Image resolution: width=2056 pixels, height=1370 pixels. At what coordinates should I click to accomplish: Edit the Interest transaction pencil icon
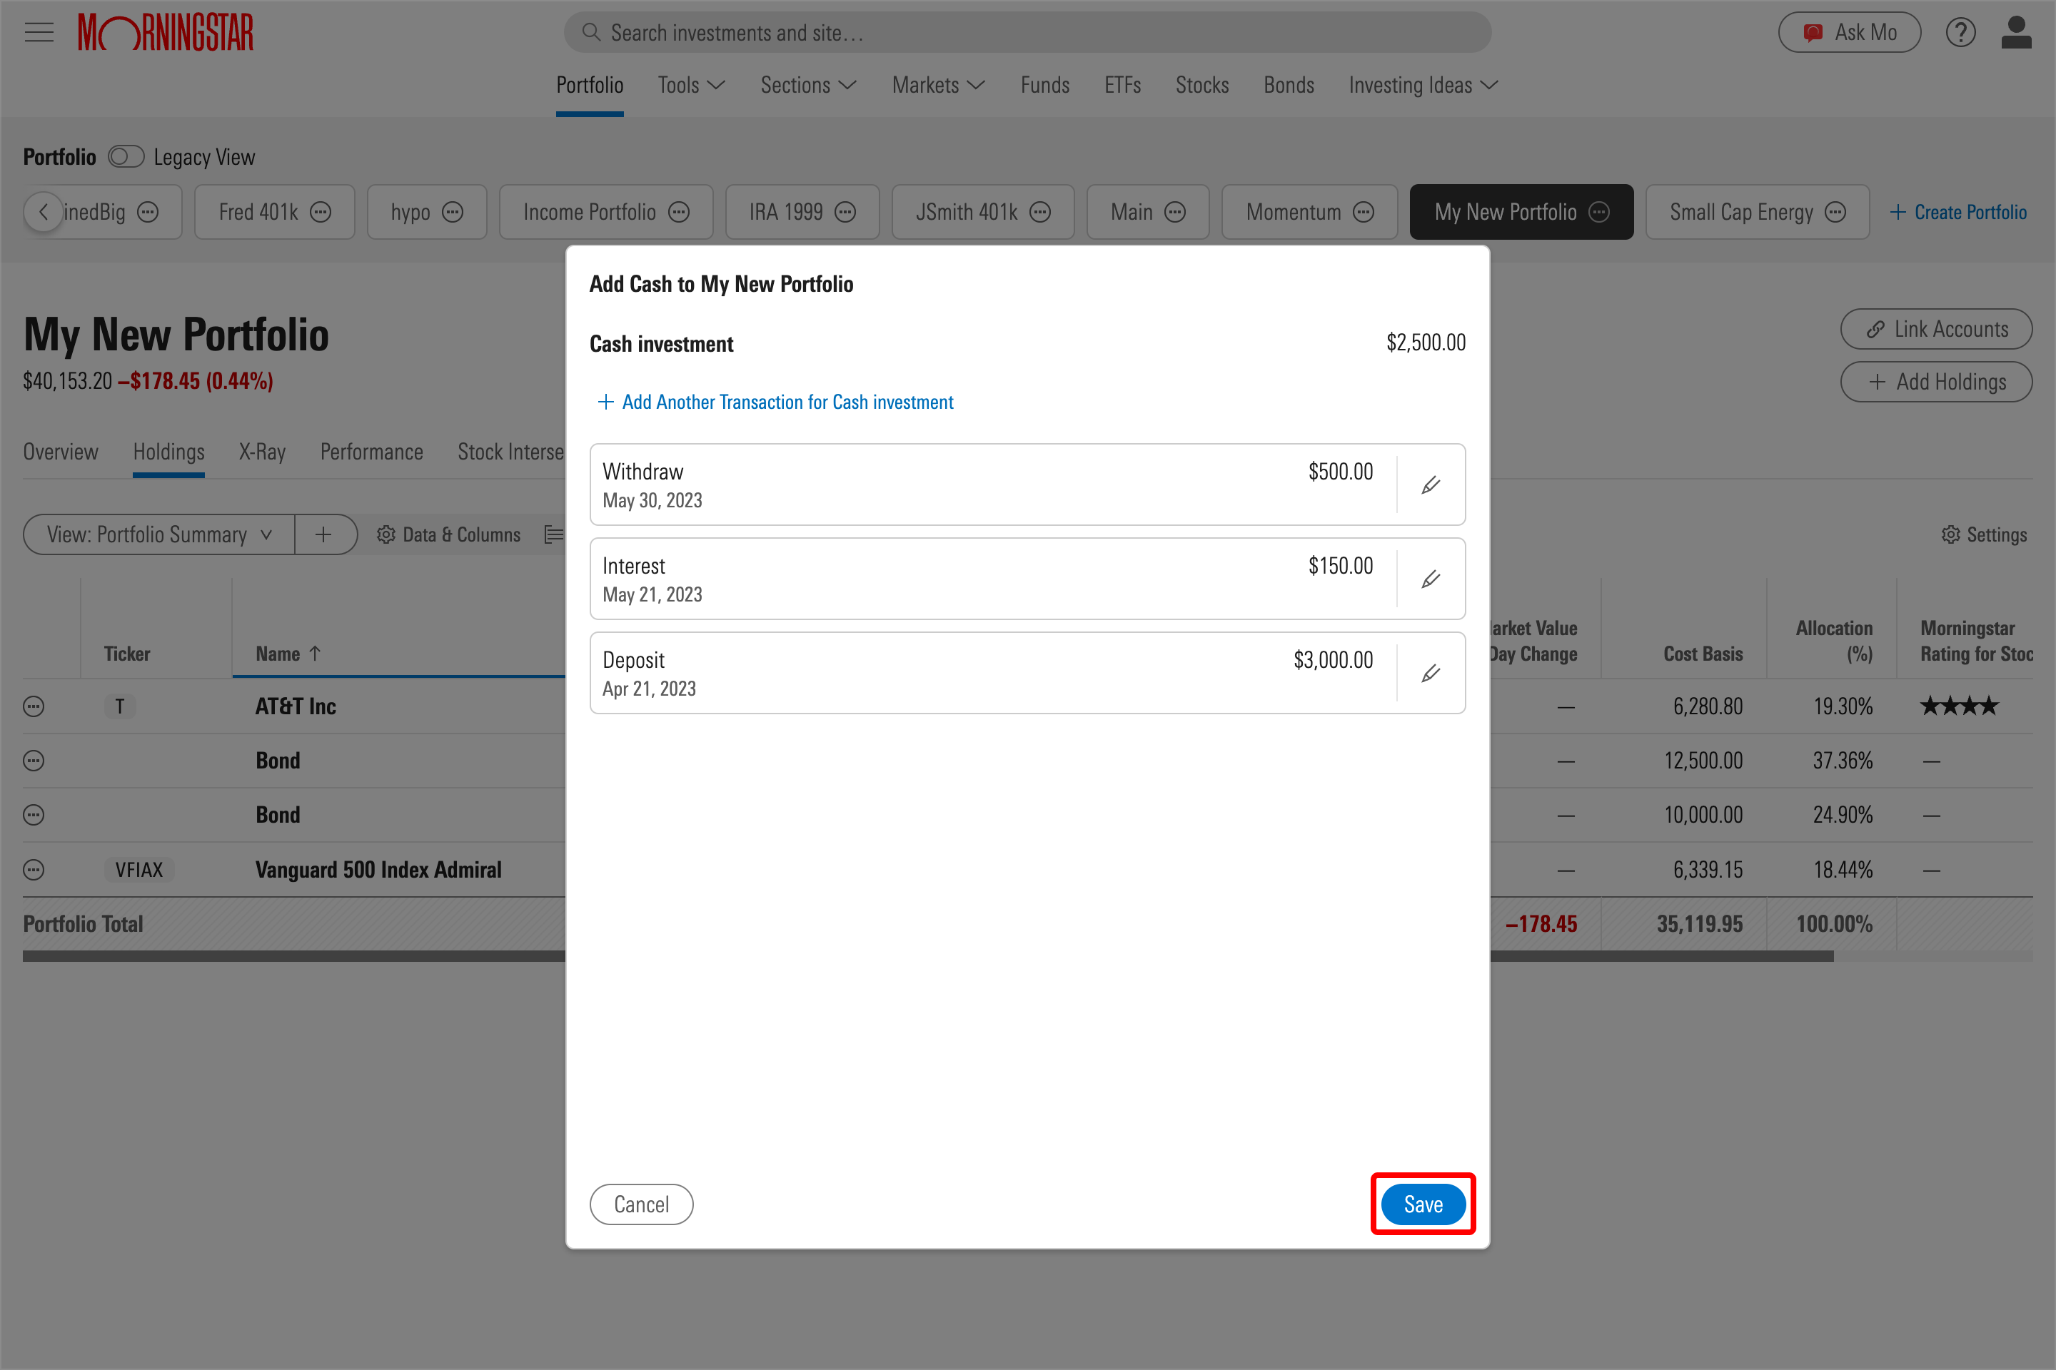1431,579
